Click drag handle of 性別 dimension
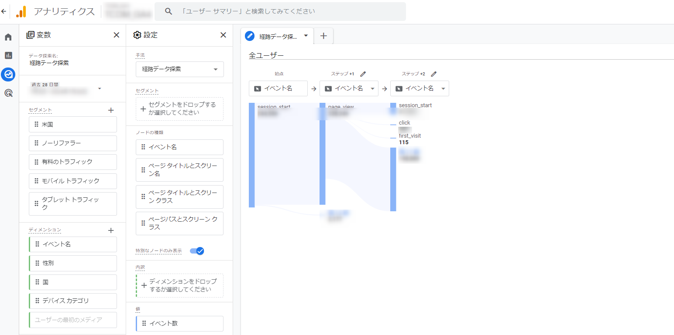This screenshot has height=335, width=674. (x=37, y=263)
